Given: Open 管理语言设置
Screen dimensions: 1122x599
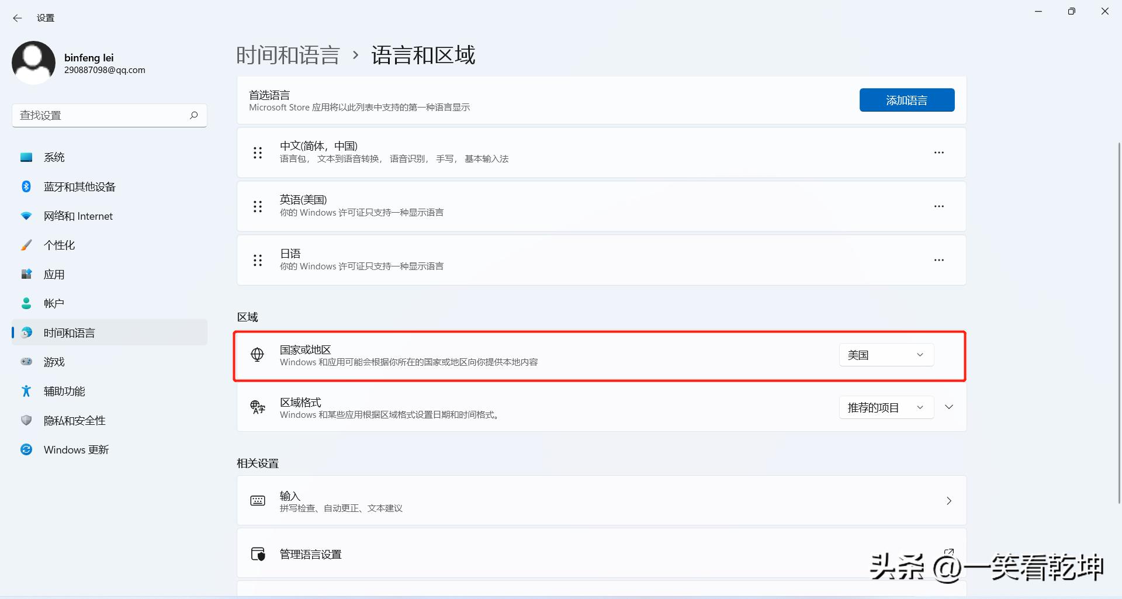Looking at the screenshot, I should [x=310, y=553].
